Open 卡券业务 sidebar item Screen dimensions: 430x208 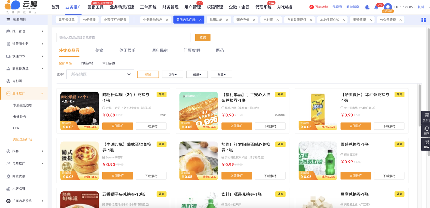pyautogui.click(x=19, y=117)
